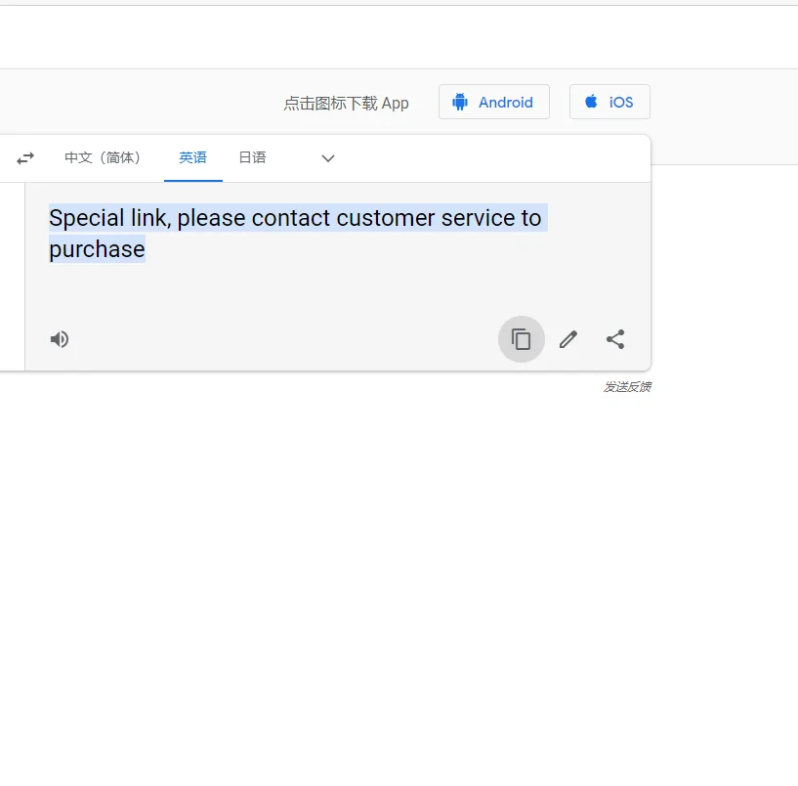
Task: Click the Android robot icon
Action: (459, 102)
